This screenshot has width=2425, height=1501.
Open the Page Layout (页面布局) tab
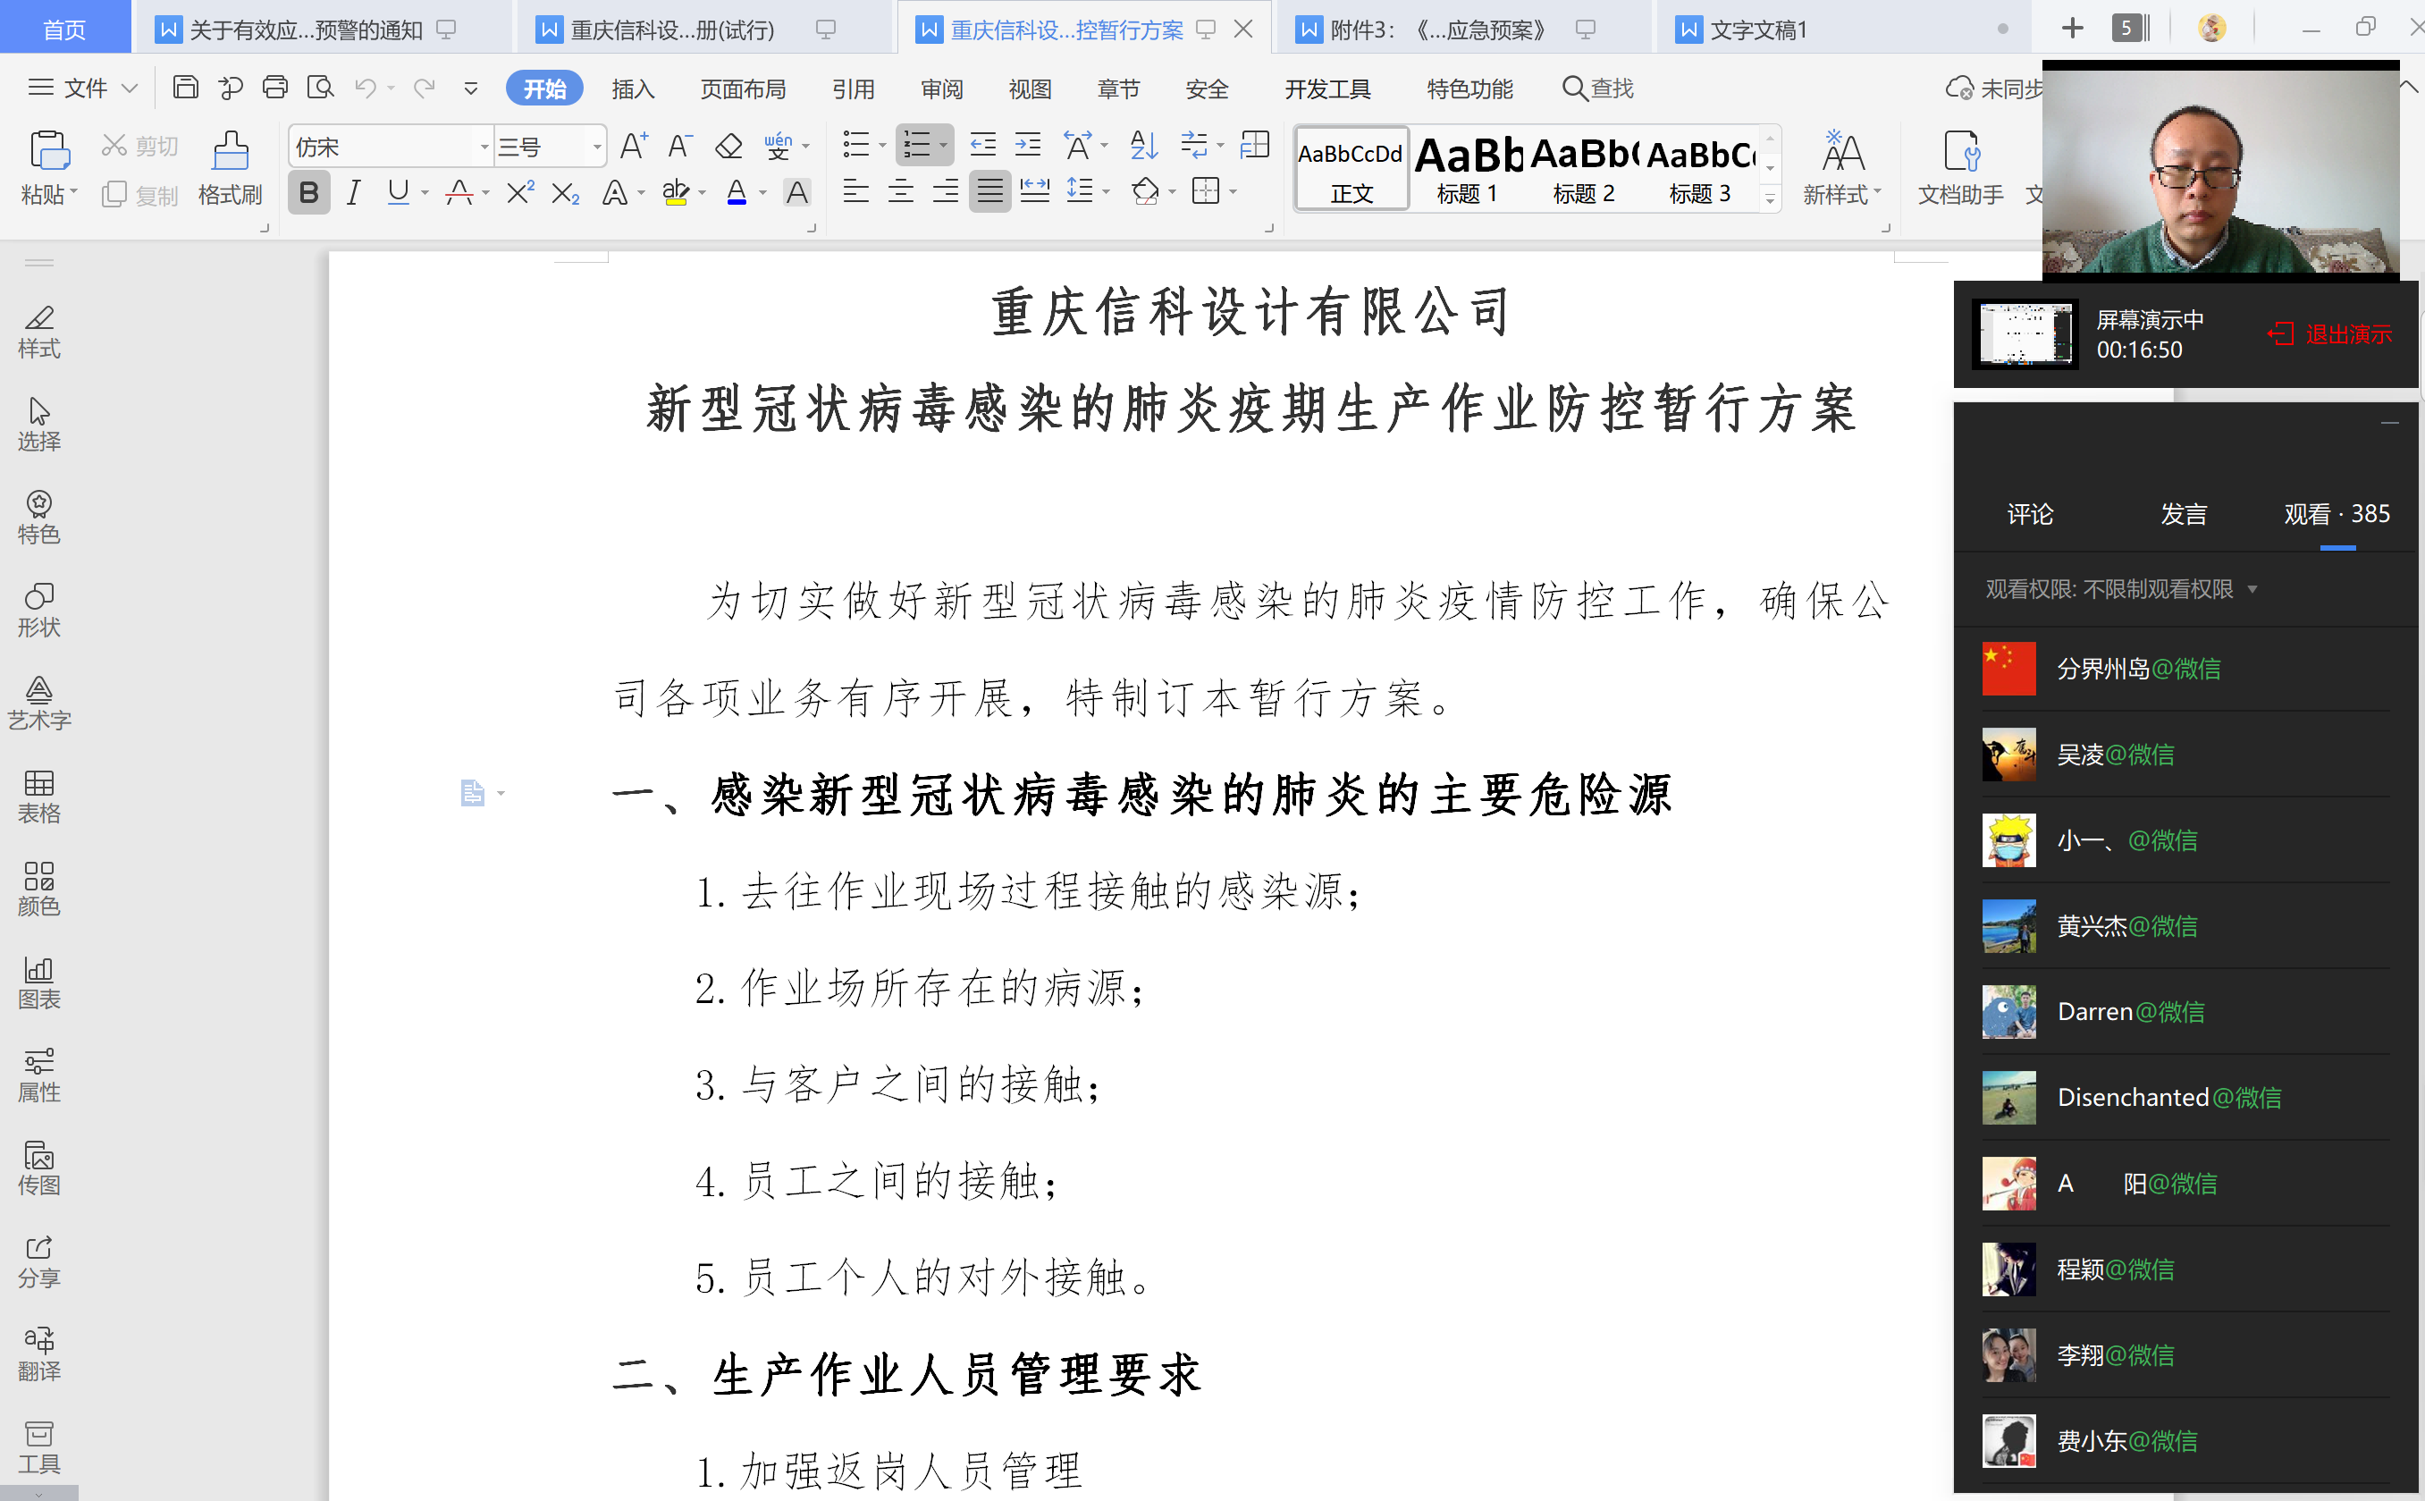[743, 89]
